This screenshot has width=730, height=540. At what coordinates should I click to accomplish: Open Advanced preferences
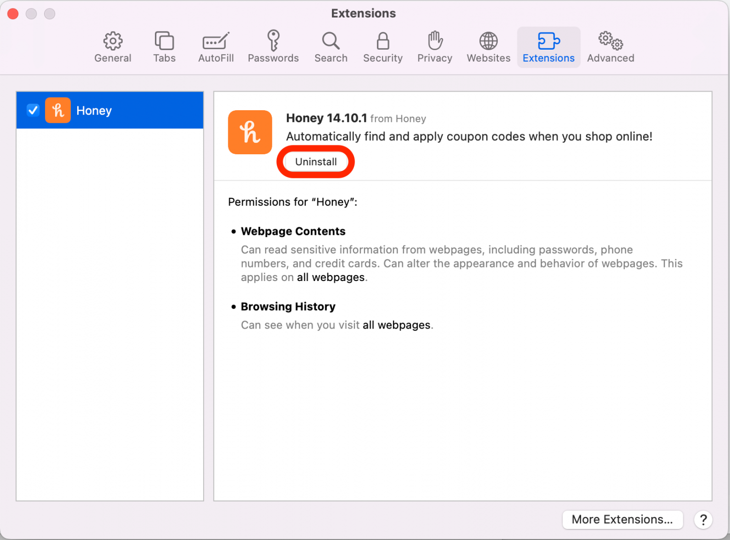click(x=611, y=47)
